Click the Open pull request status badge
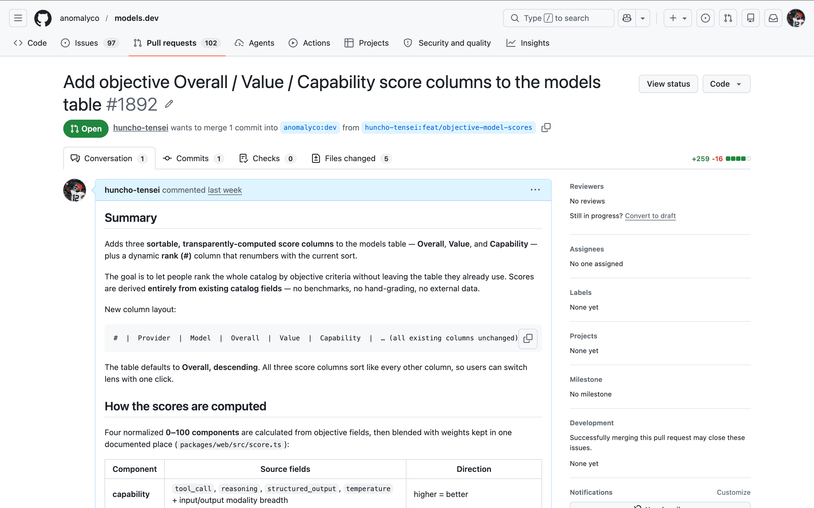 coord(86,128)
